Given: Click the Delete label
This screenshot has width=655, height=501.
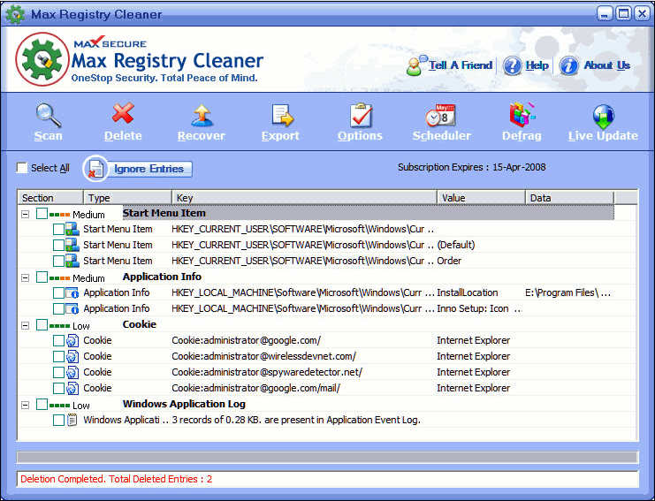Looking at the screenshot, I should (123, 136).
